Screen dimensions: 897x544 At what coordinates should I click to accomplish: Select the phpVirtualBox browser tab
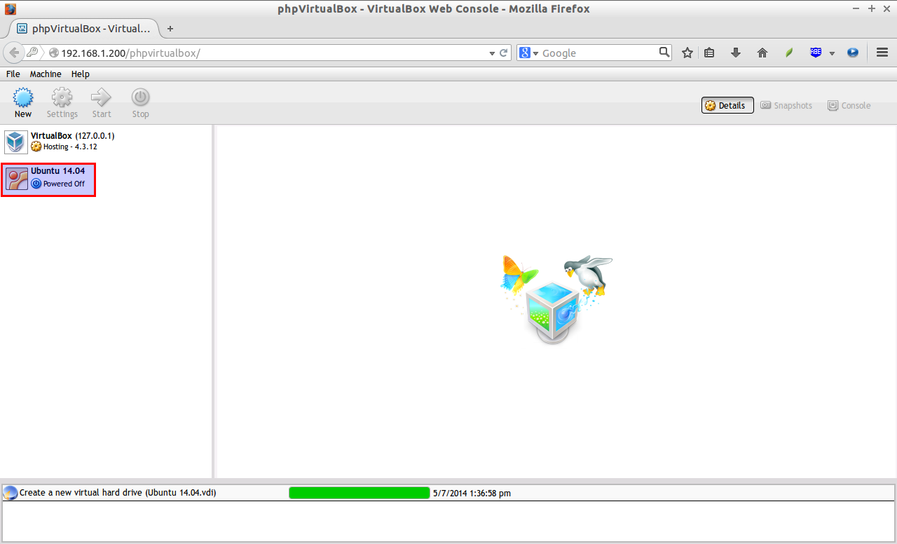[x=83, y=29]
